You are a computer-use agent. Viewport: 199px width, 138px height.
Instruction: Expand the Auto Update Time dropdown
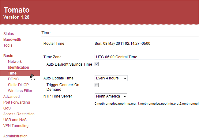[x=111, y=78]
